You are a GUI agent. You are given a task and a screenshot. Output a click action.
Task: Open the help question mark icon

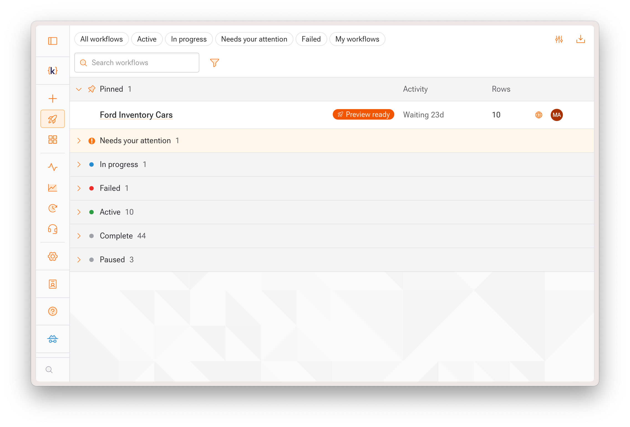(52, 312)
